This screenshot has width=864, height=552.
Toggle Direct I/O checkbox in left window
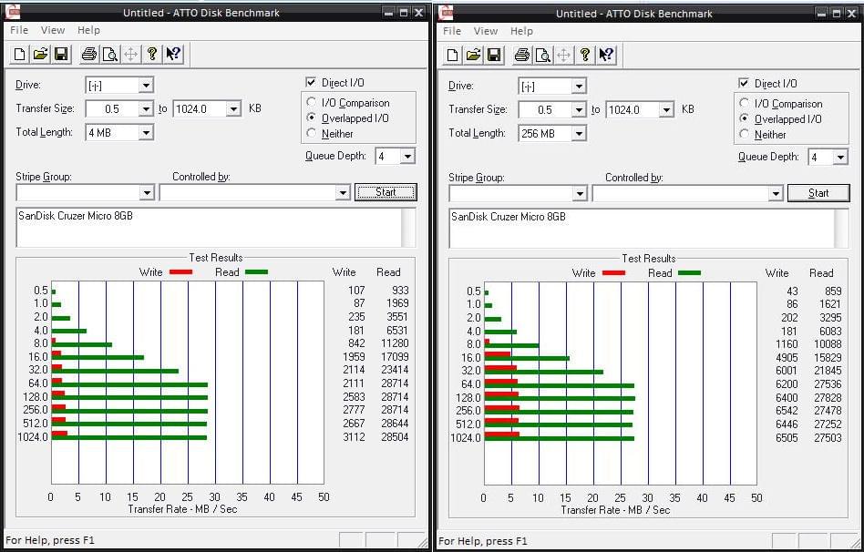point(312,83)
